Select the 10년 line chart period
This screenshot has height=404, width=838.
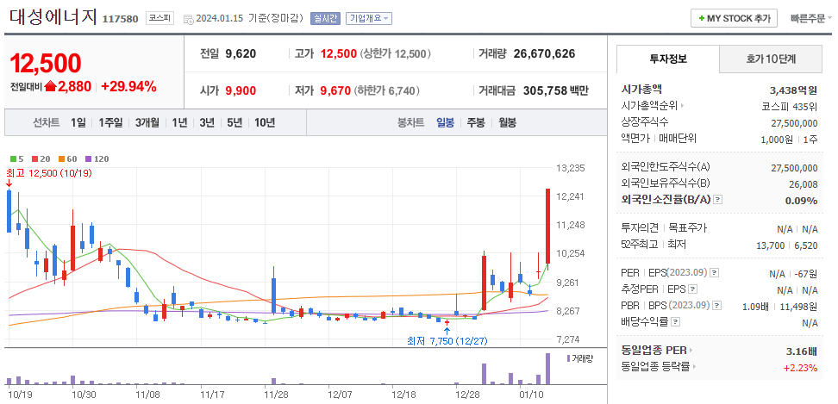[x=265, y=122]
